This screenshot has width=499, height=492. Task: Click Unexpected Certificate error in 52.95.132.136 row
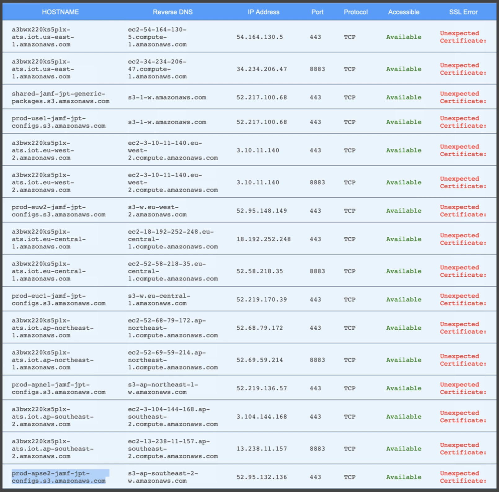coord(463,477)
